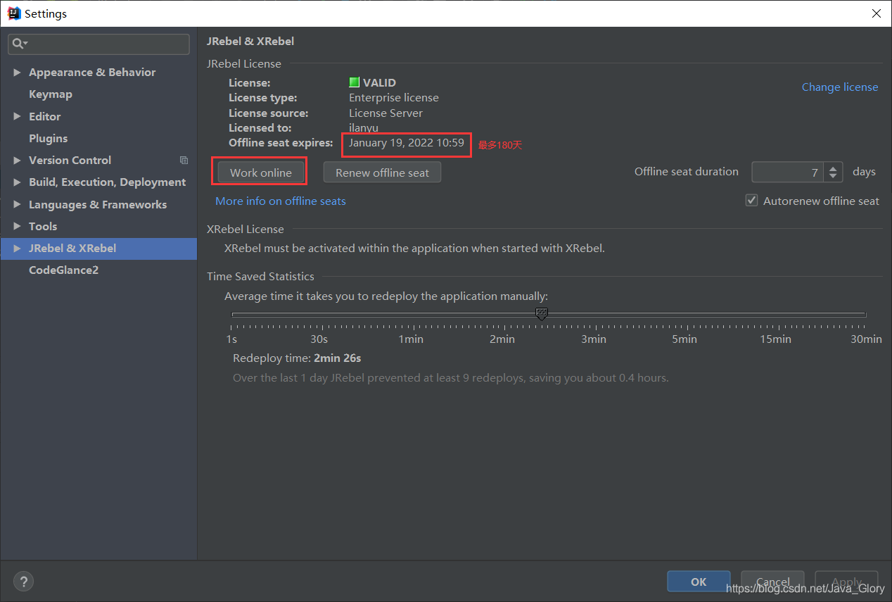This screenshot has height=602, width=892.
Task: Expand Build, Execution, Deployment node
Action: 17,182
